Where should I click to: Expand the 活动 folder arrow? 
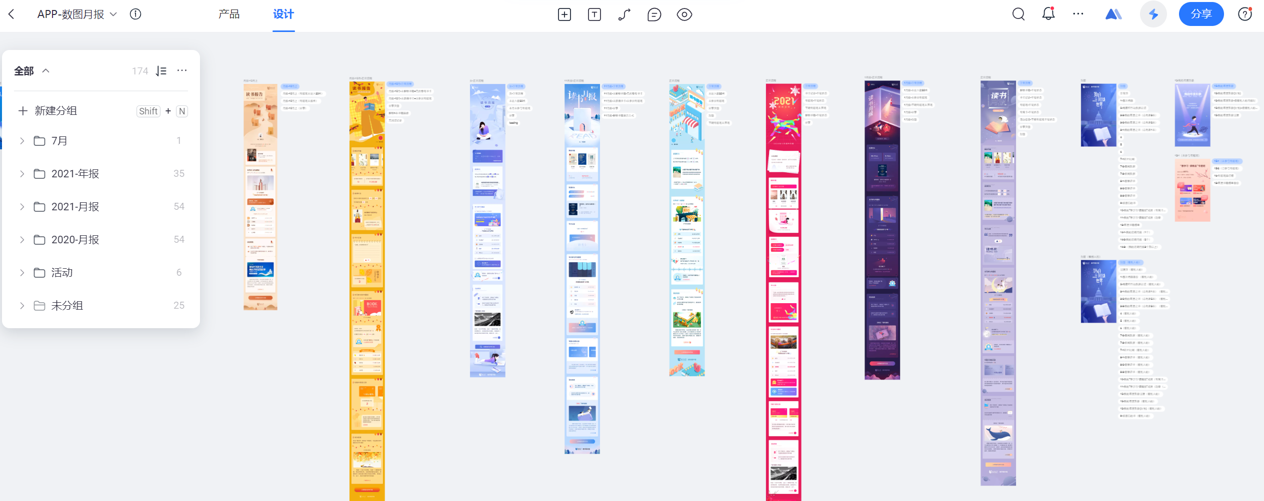click(x=22, y=273)
